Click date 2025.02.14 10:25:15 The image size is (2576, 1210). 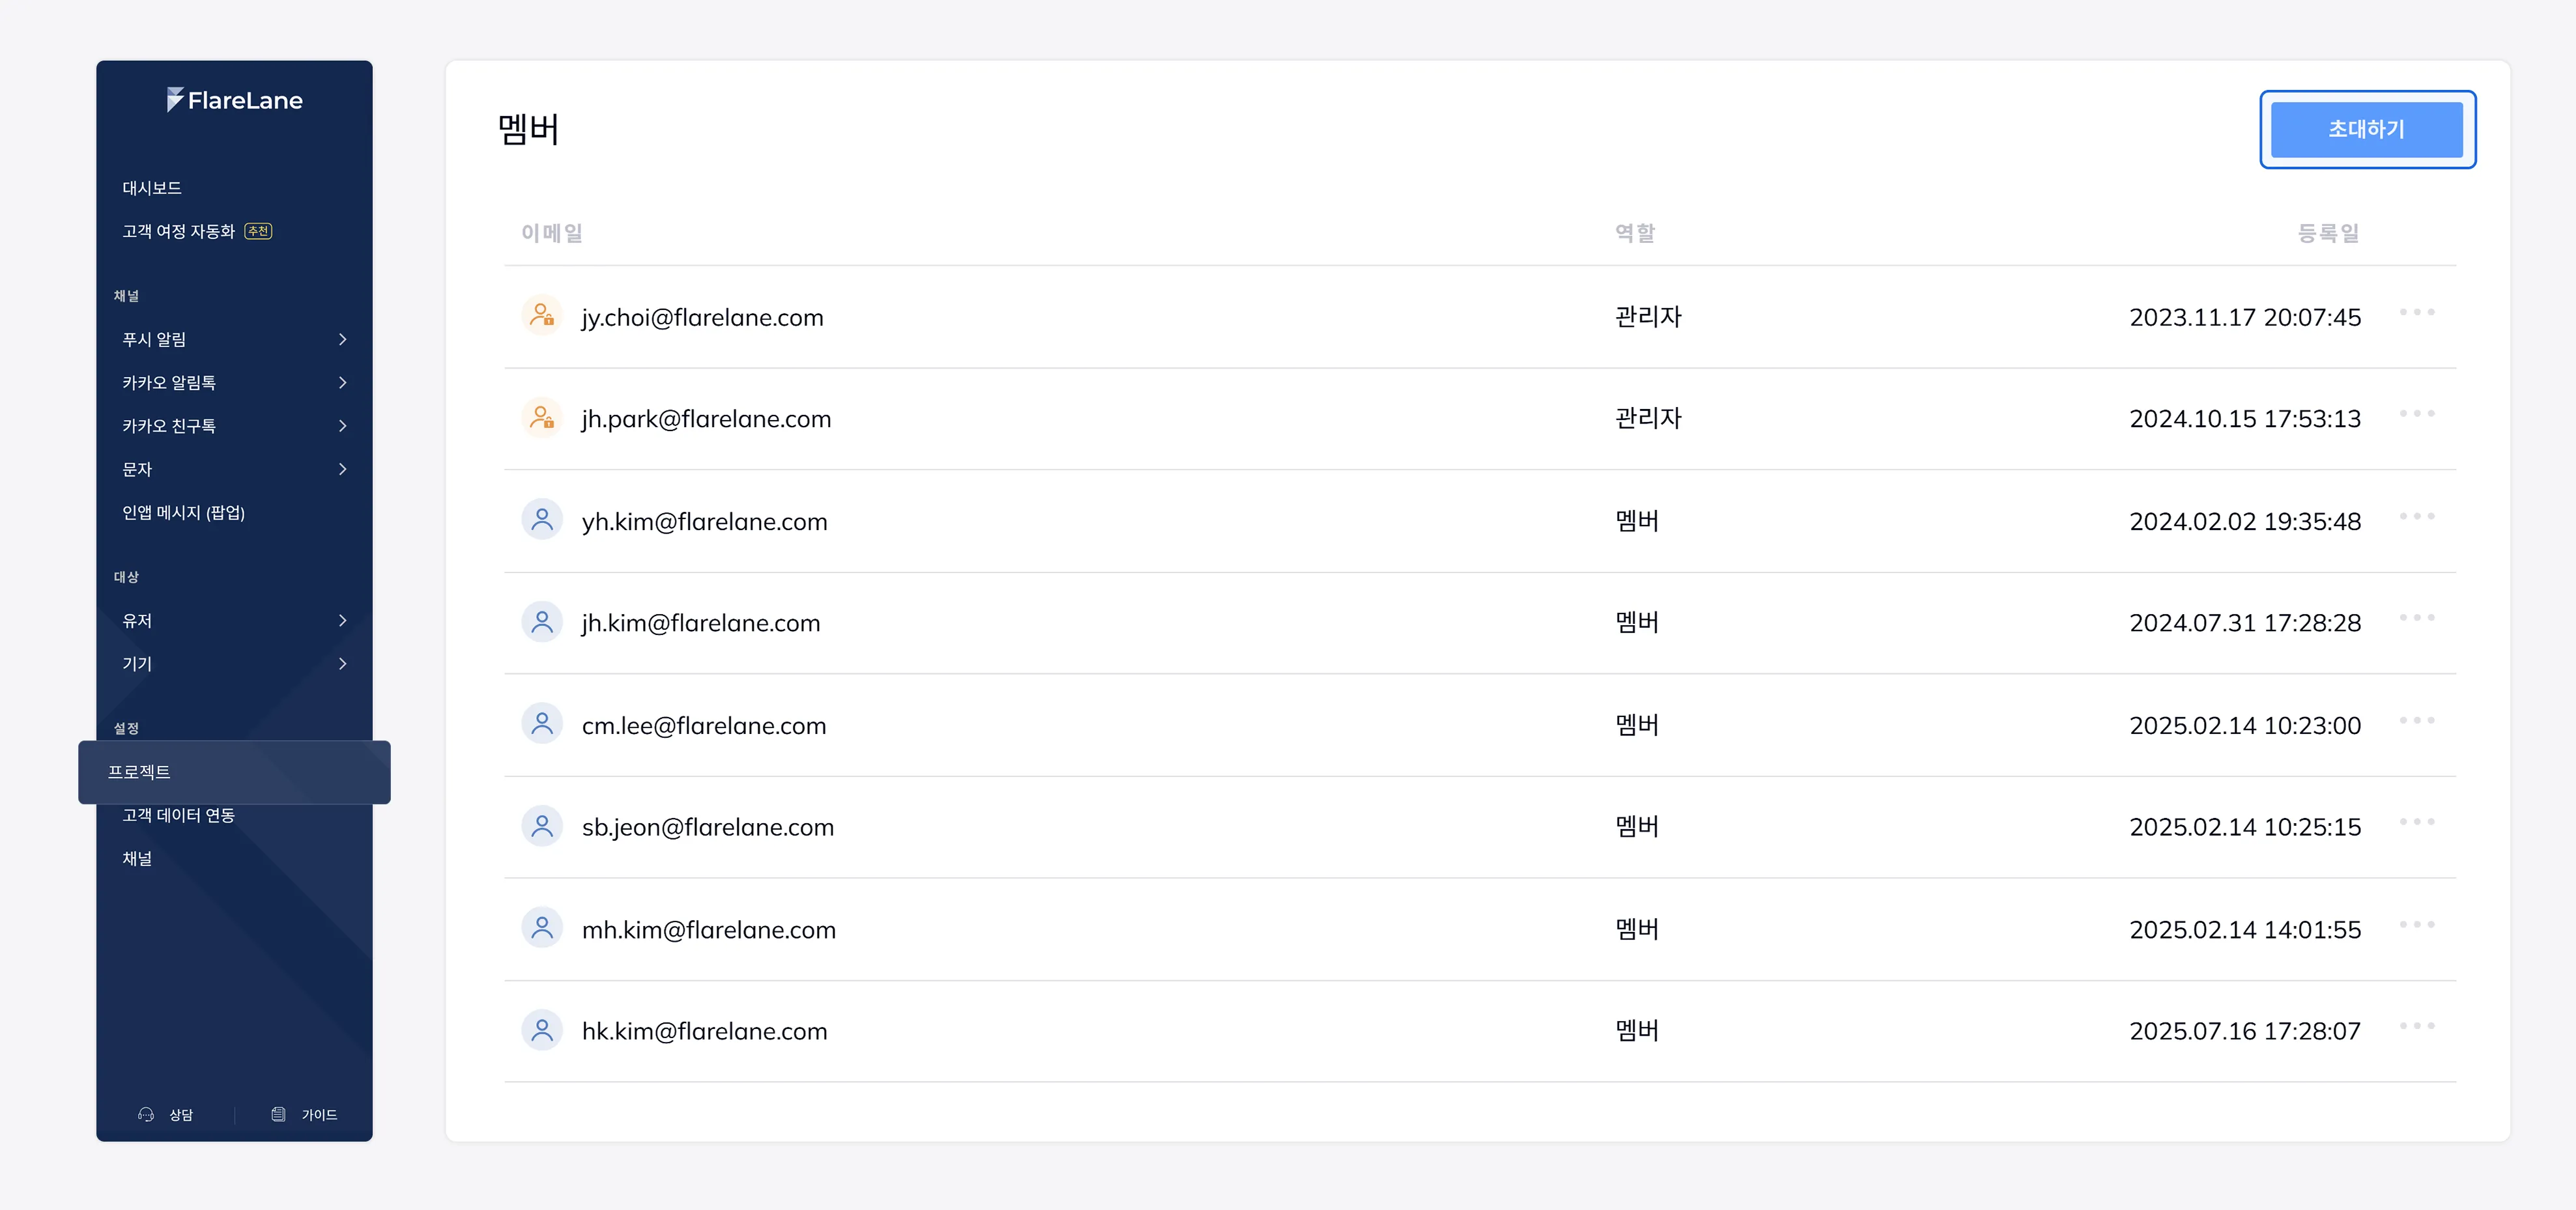coord(2245,827)
